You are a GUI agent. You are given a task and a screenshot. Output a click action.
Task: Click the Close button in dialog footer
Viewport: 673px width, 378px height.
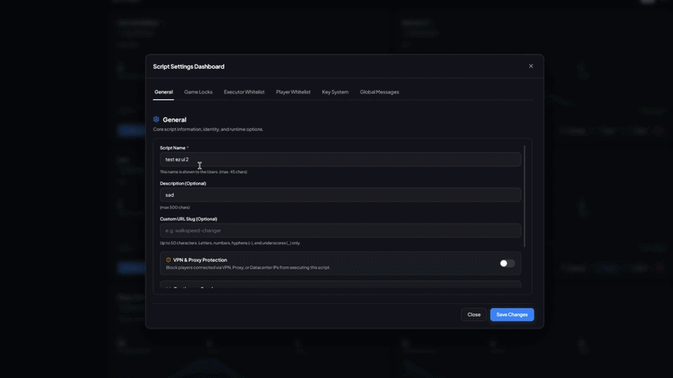[474, 314]
